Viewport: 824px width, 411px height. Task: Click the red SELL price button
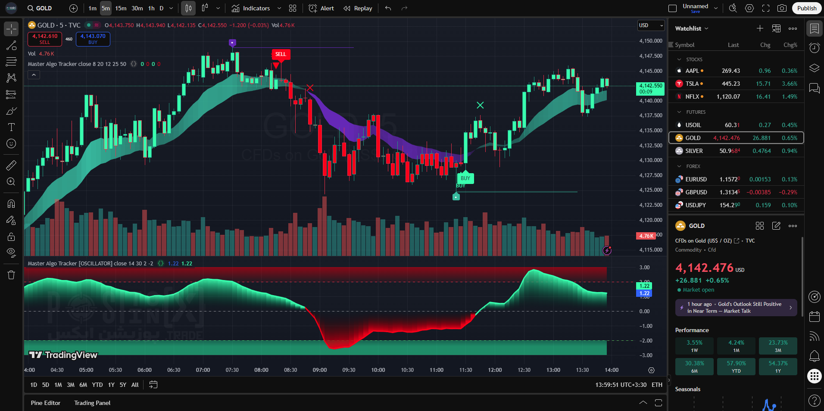tap(45, 39)
